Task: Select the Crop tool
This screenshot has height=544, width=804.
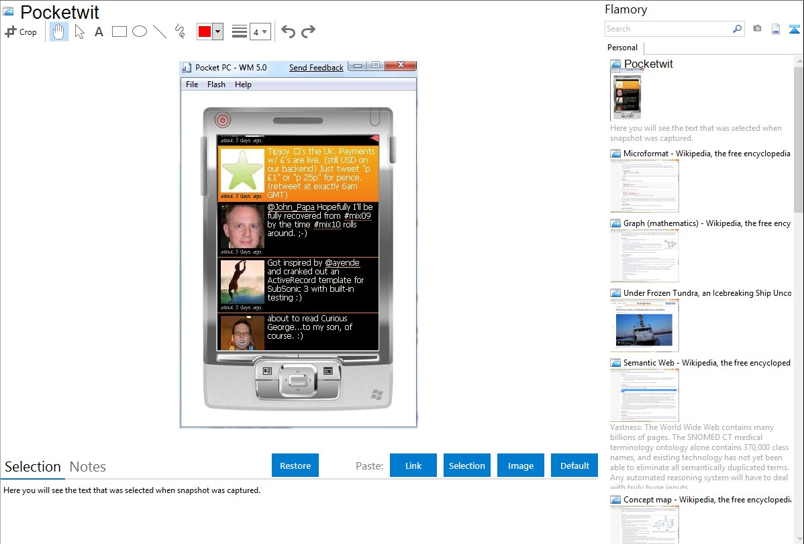Action: (21, 32)
